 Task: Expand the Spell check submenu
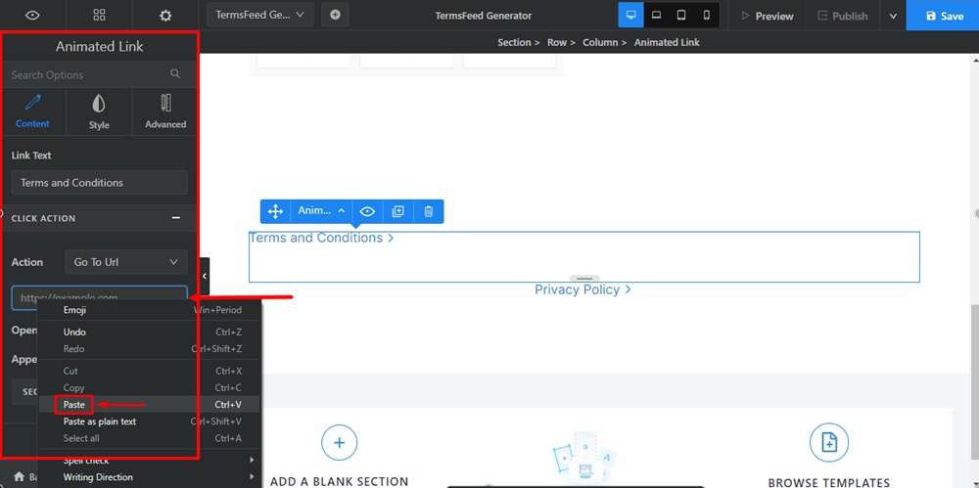149,461
